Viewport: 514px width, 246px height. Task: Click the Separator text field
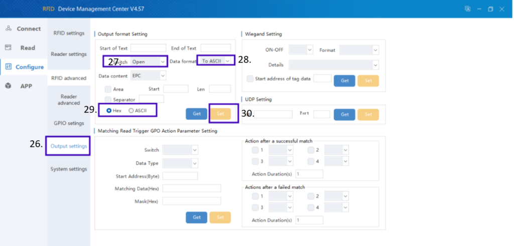point(152,99)
